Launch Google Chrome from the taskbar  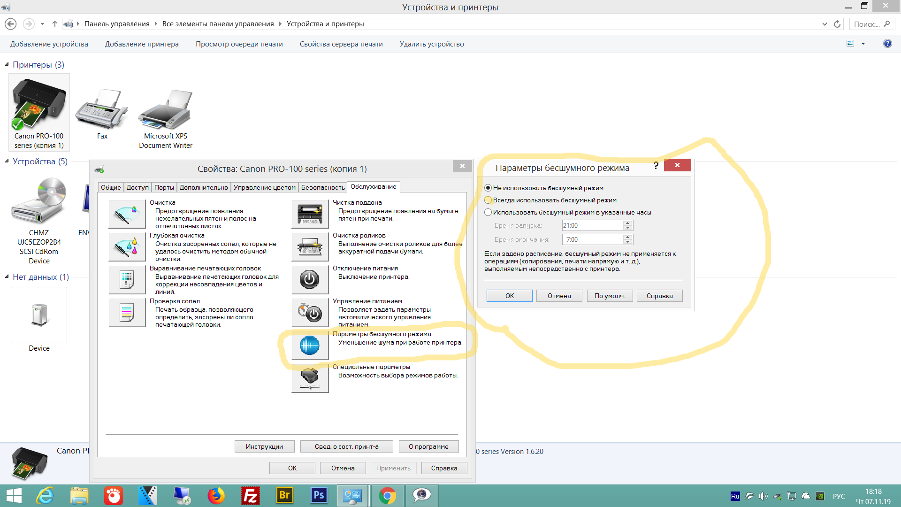pyautogui.click(x=387, y=496)
